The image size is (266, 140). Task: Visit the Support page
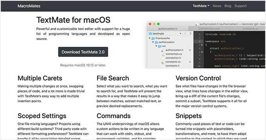241,6
